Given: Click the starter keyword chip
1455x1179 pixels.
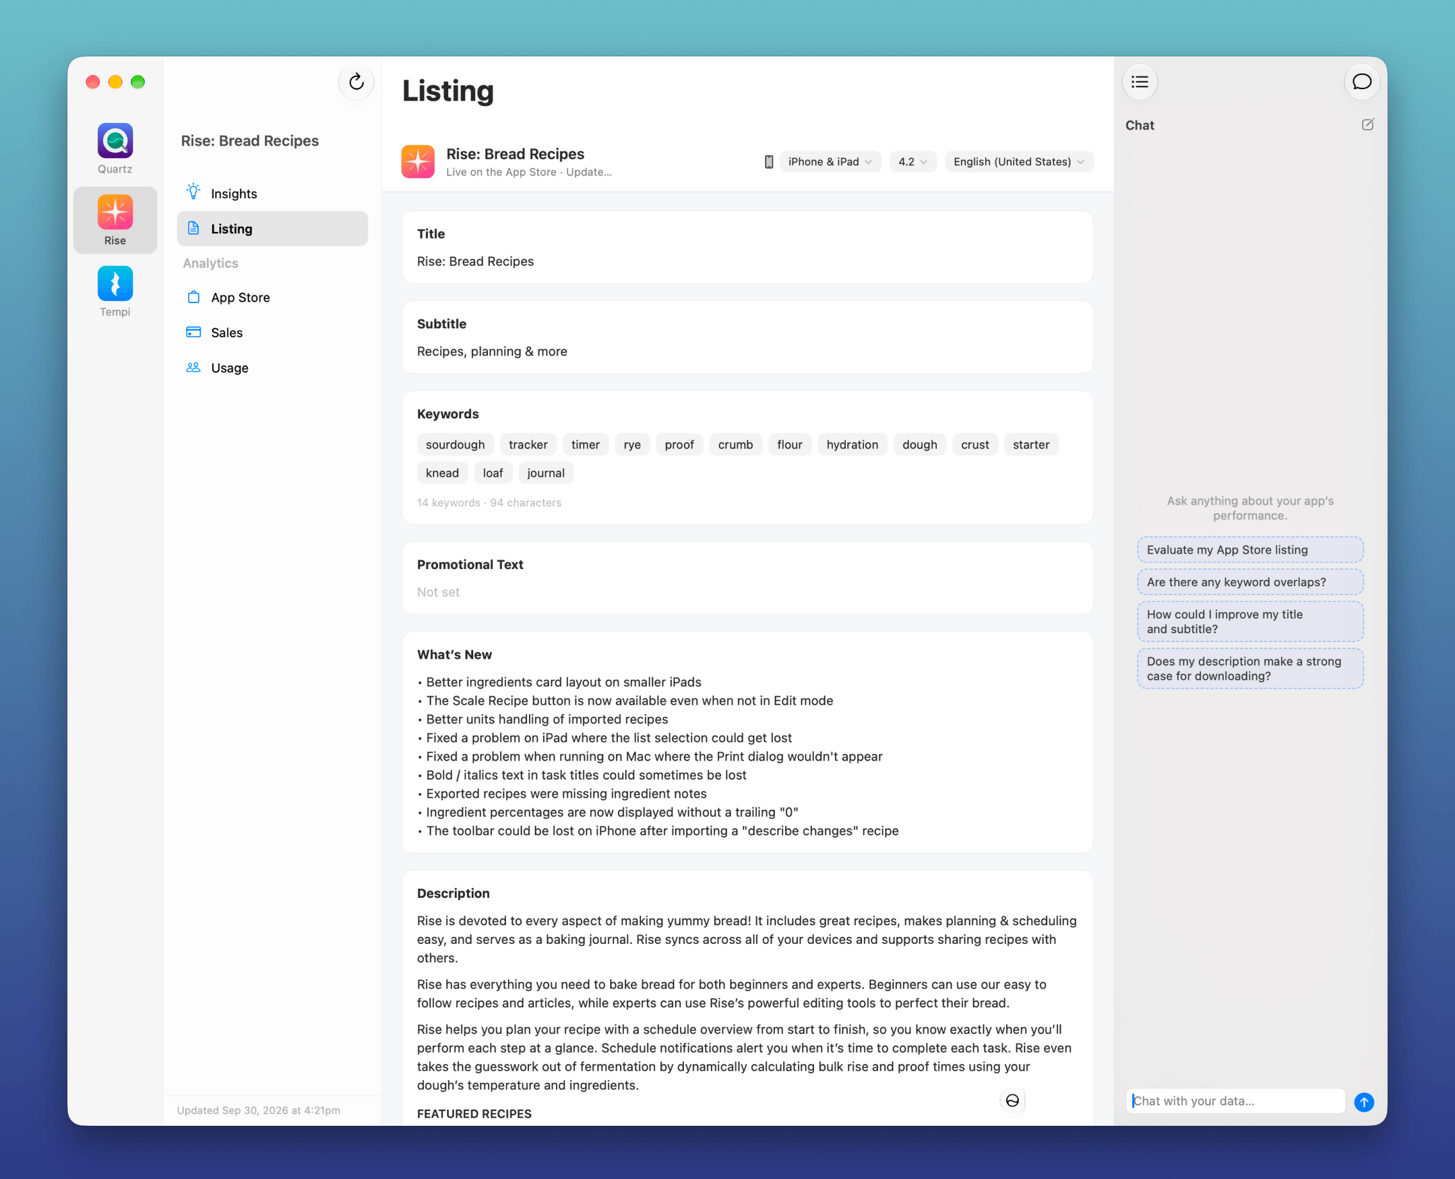Looking at the screenshot, I should [1031, 445].
